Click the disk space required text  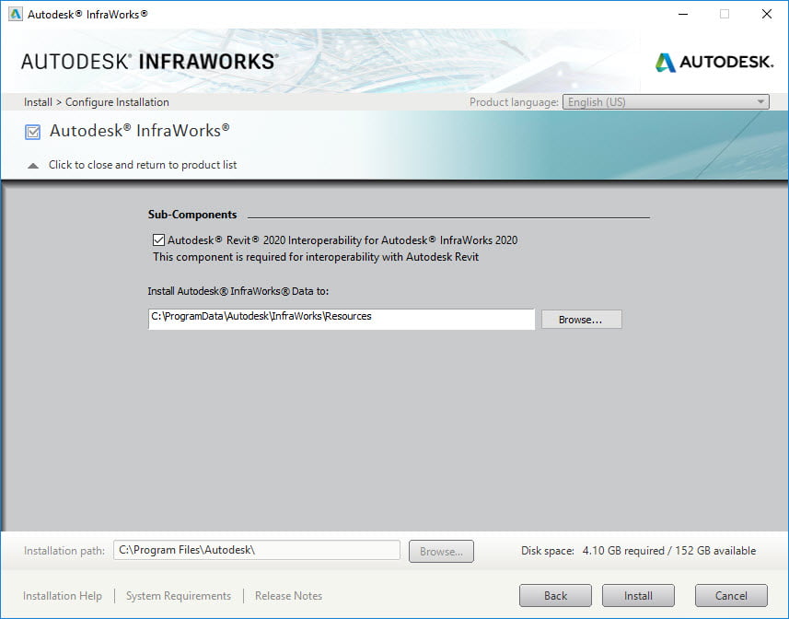coord(638,551)
